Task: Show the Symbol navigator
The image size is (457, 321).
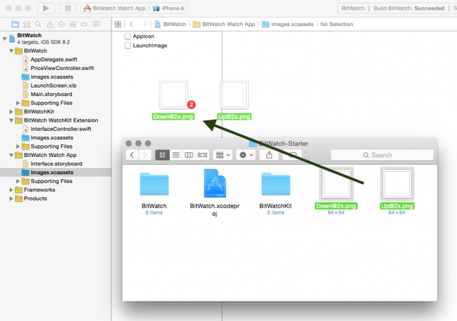Action: point(27,24)
